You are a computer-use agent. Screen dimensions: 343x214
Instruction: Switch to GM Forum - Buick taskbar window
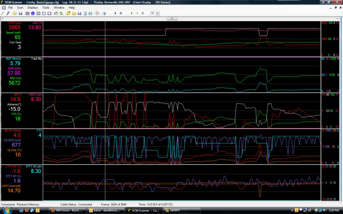coord(68,210)
